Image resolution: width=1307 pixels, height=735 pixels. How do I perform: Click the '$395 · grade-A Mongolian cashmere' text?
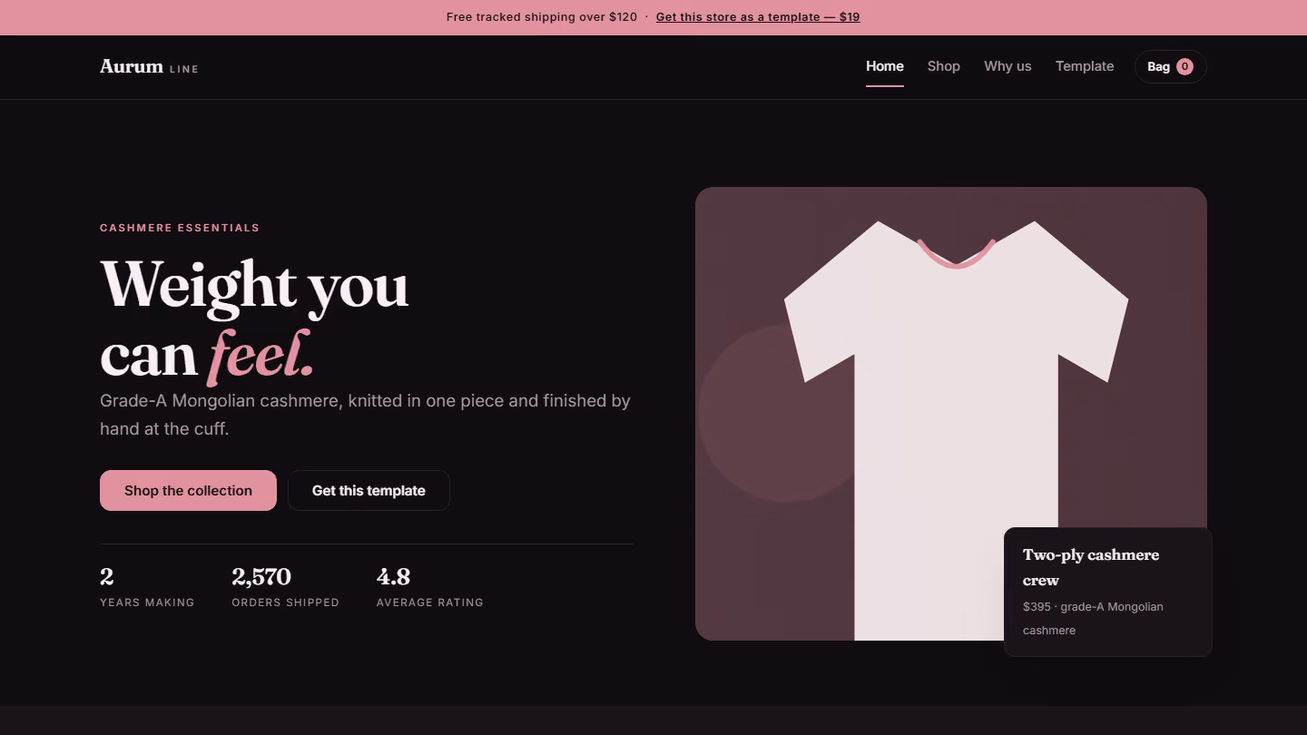(x=1093, y=618)
